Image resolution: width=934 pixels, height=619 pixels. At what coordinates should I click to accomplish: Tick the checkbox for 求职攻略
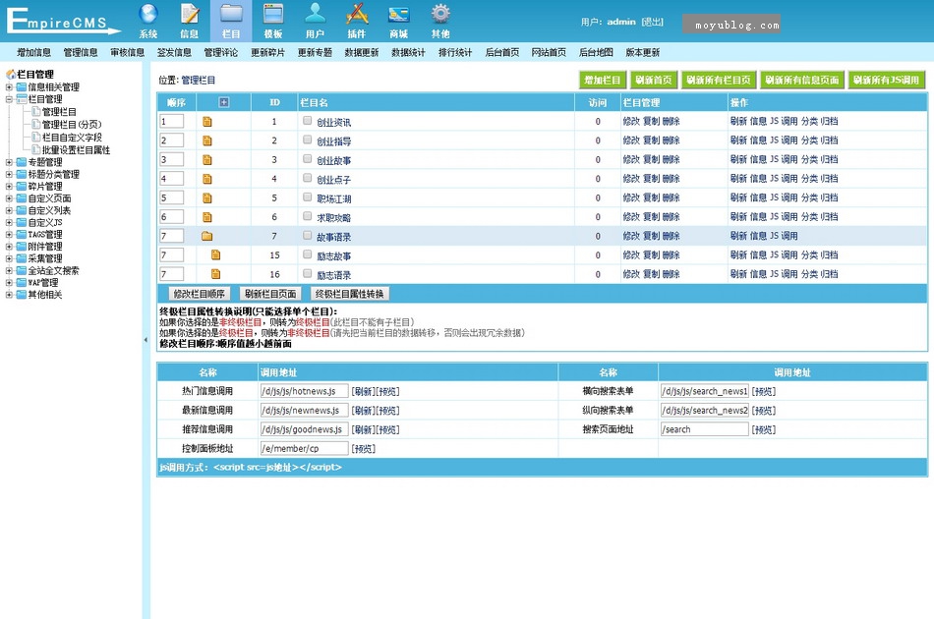(x=308, y=216)
